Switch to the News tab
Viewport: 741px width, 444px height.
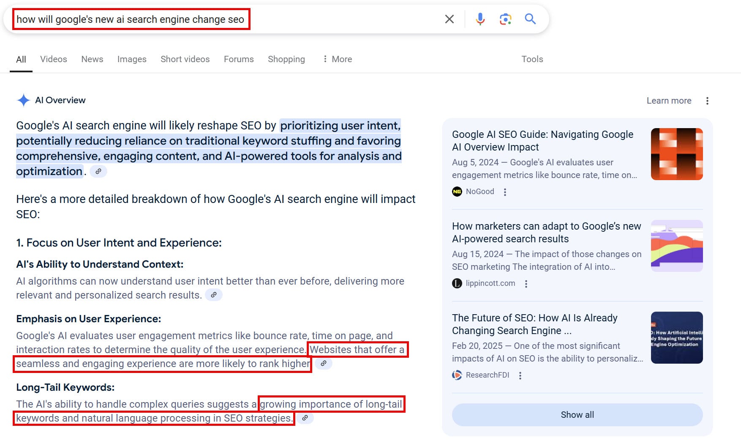(92, 59)
